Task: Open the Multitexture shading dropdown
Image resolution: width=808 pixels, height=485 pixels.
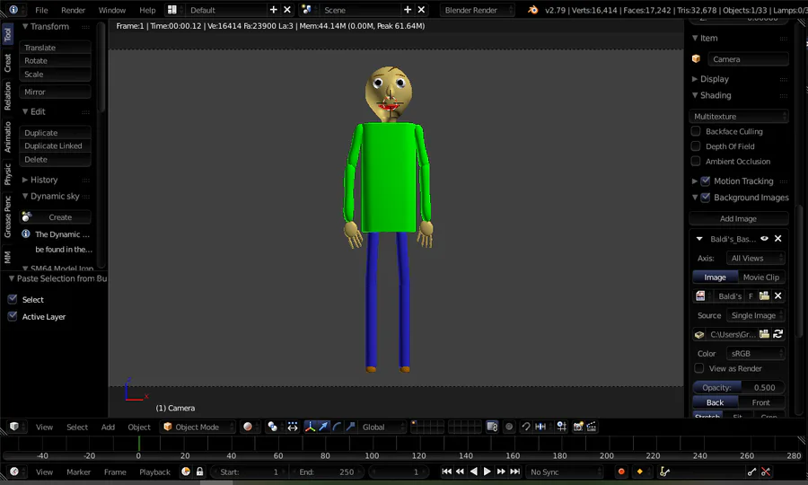Action: point(739,116)
